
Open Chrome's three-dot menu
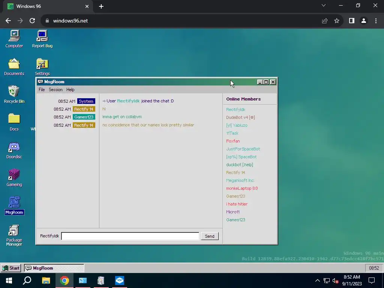(x=376, y=21)
